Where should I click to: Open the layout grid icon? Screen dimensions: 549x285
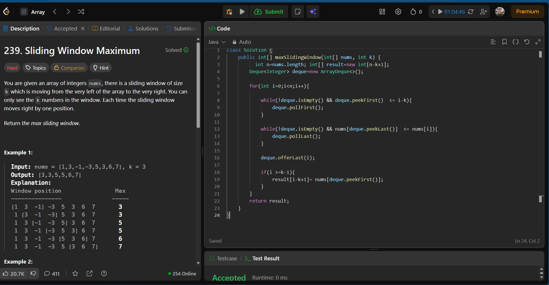[x=382, y=12]
